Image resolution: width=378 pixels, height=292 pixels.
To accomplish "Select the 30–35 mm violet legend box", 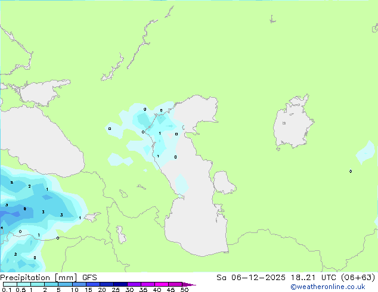I will coord(134,284).
